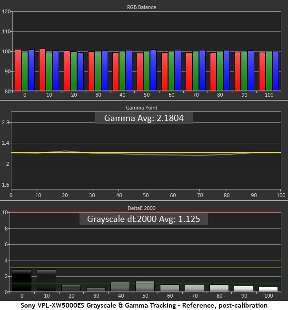Click the blue bar at 0 in RGB Balance
The width and height of the screenshot is (288, 310).
(x=31, y=70)
